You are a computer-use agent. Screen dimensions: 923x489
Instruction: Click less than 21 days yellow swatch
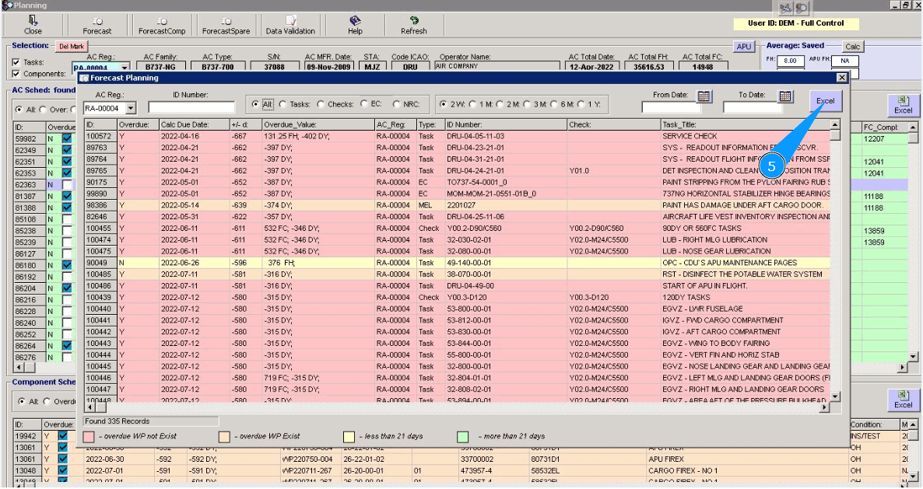pos(349,437)
